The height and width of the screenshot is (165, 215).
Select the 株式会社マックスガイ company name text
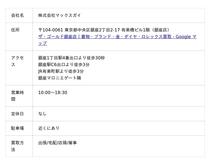[x=59, y=15]
